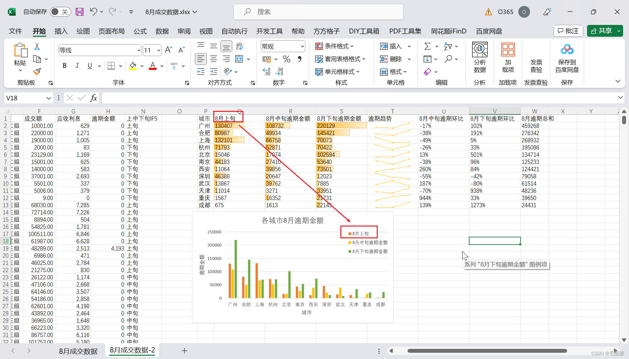Select the Format Painter brush

37,71
